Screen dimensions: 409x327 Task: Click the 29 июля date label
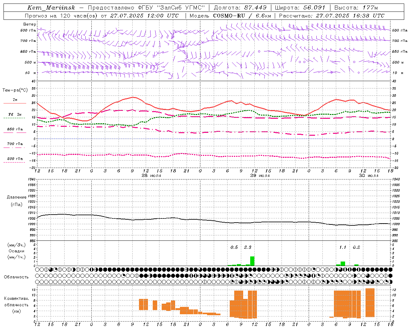(260, 176)
